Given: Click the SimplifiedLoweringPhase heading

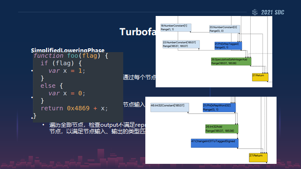Looking at the screenshot, I should tap(68, 50).
